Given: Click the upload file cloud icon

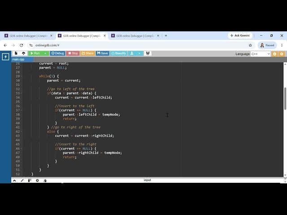Looking at the screenshot, I should (24, 53).
